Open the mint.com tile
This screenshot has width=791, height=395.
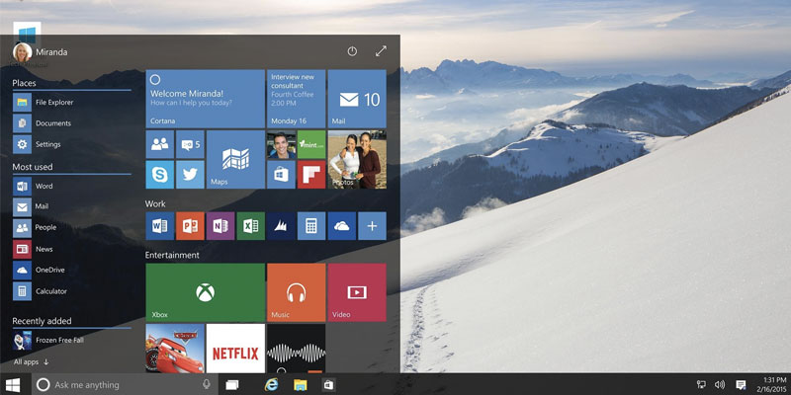[311, 144]
